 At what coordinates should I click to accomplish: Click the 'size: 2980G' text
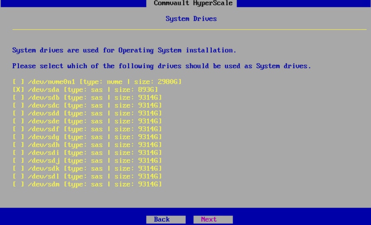156,82
